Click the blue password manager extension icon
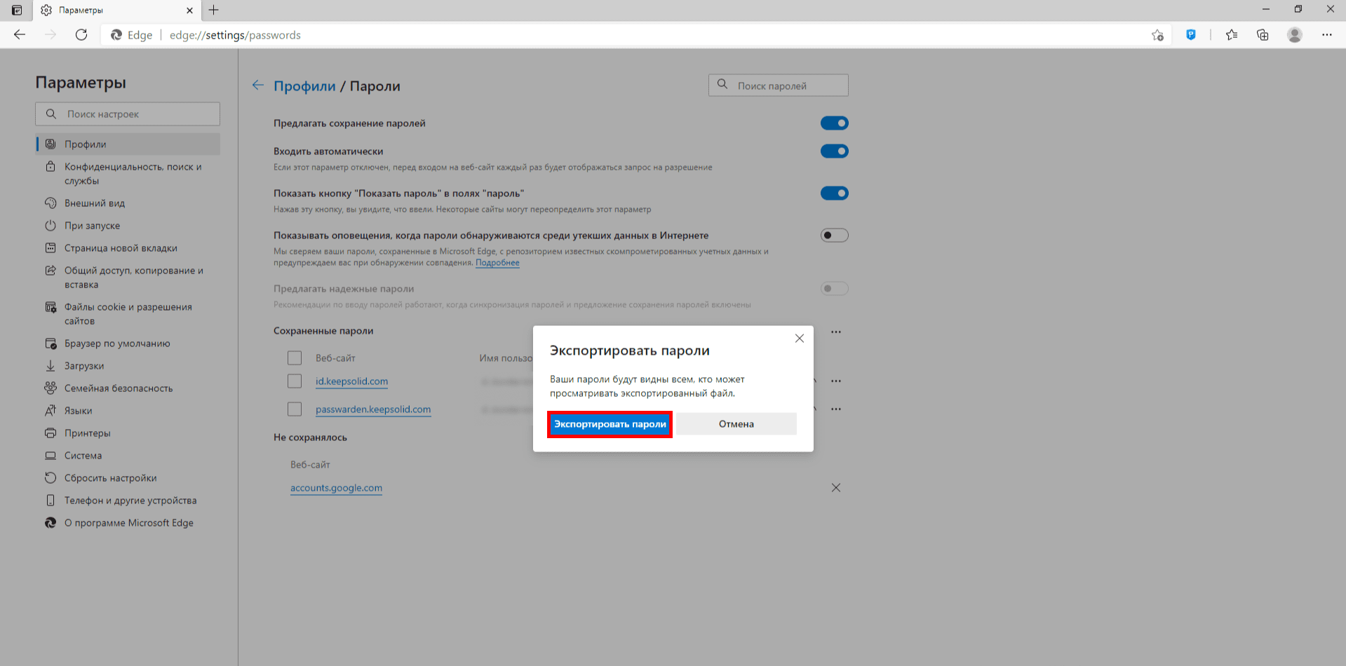This screenshot has height=666, width=1346. 1191,35
